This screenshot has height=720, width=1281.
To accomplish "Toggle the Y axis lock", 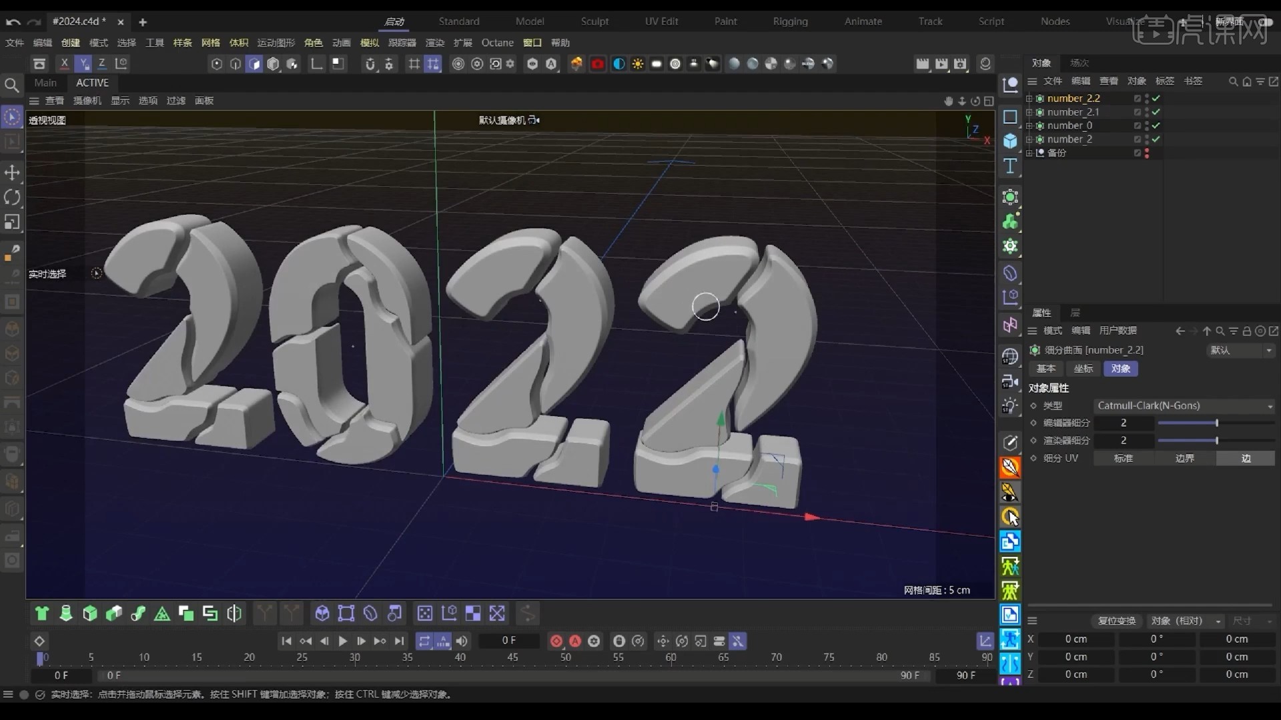I will (x=83, y=63).
